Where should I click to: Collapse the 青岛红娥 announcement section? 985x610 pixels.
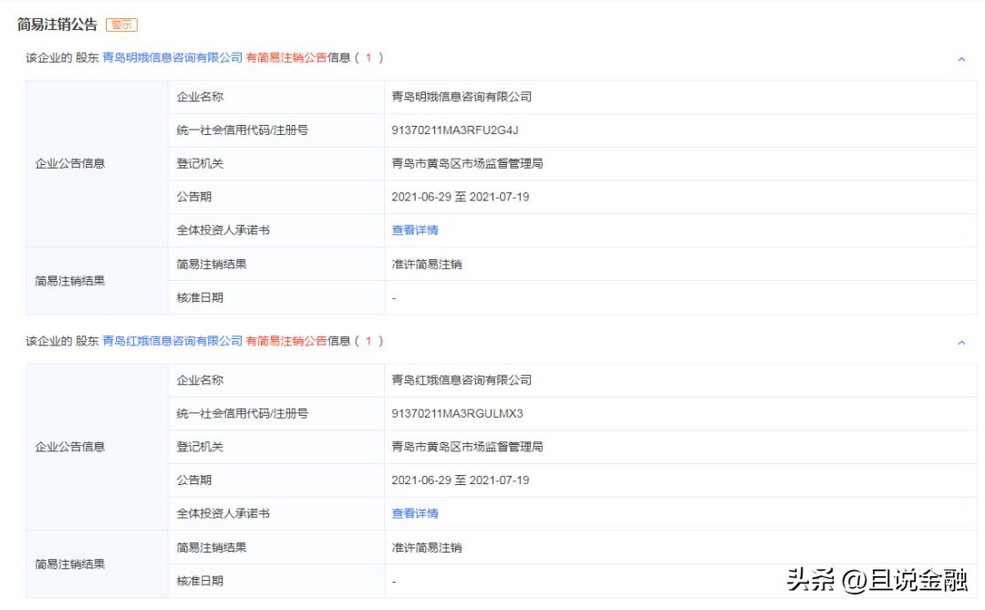coord(960,342)
